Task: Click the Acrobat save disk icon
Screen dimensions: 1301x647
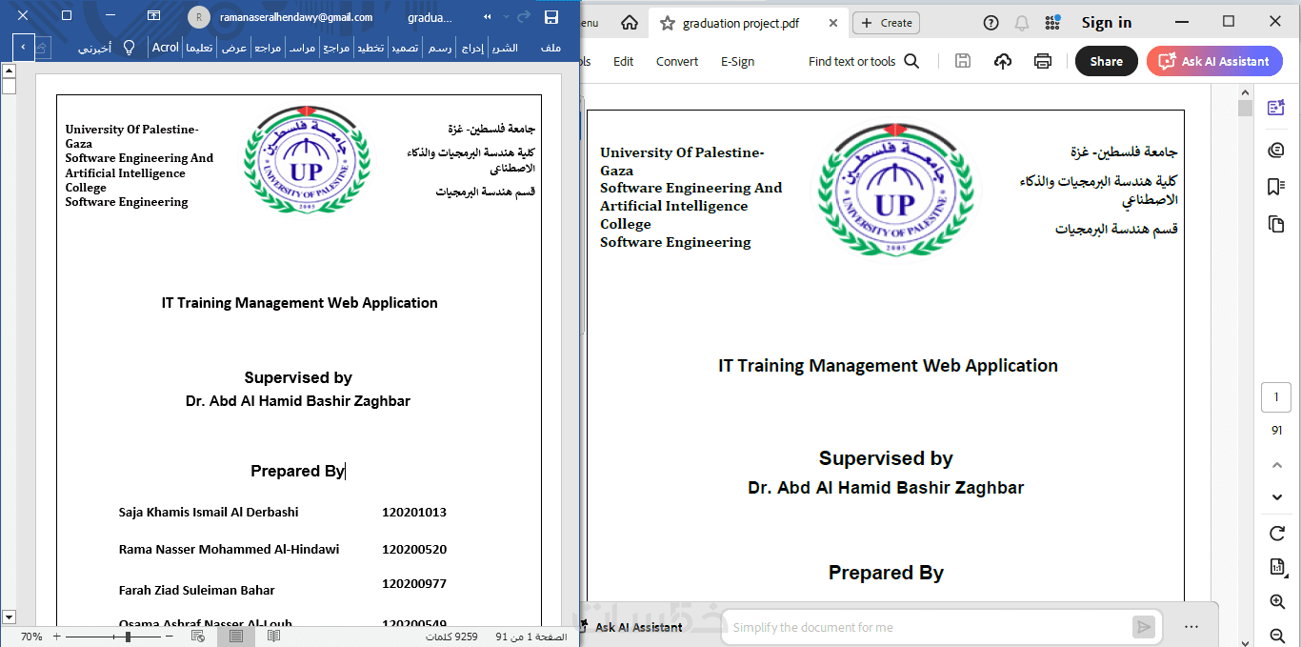Action: pyautogui.click(x=963, y=61)
